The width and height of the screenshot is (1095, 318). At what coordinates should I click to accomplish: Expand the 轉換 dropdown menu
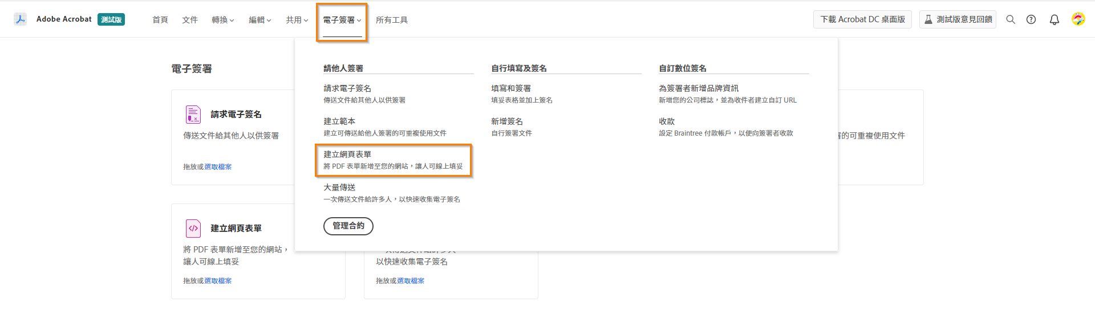(x=222, y=20)
